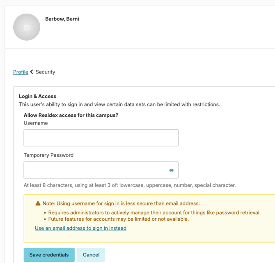Click the Login & Access heading
The height and width of the screenshot is (263, 275).
click(37, 96)
